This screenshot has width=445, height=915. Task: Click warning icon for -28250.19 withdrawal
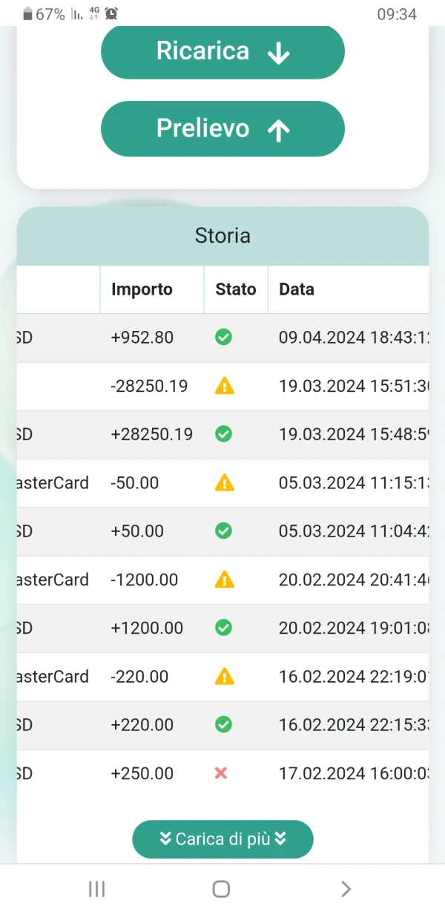coord(224,386)
